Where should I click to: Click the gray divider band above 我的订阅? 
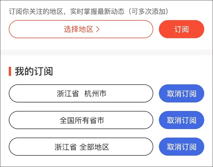(106, 52)
